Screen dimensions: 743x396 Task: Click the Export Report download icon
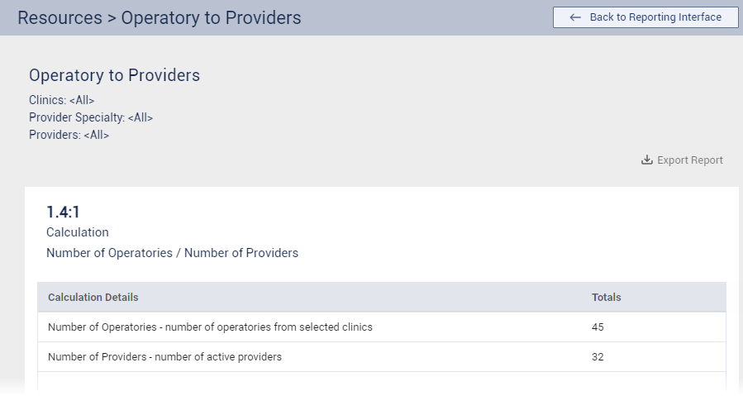tap(647, 160)
